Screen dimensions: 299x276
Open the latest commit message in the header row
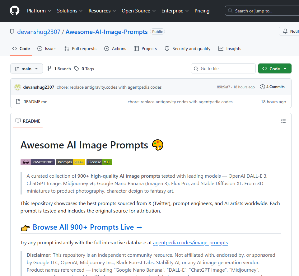(109, 87)
